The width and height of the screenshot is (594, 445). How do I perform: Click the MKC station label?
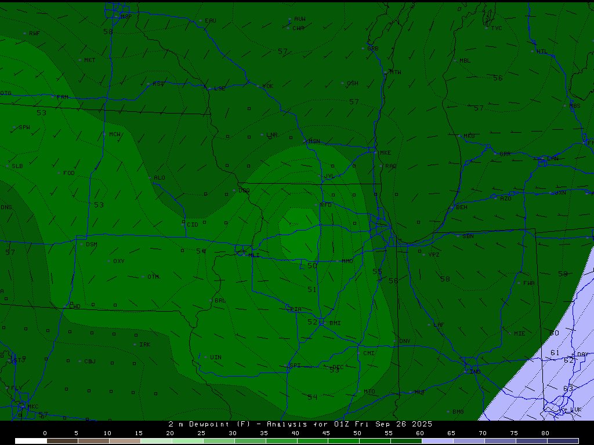pos(33,407)
